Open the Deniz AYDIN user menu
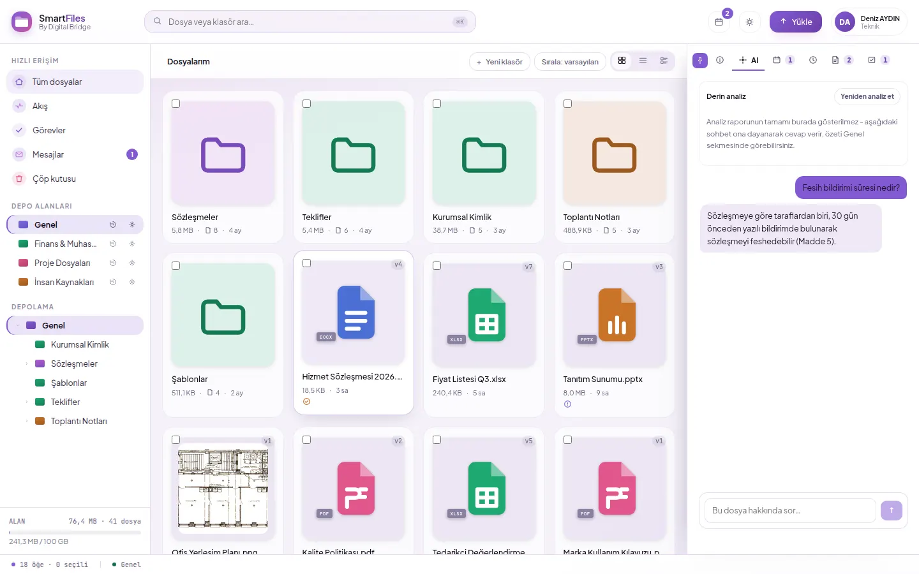This screenshot has width=919, height=574. 870,22
